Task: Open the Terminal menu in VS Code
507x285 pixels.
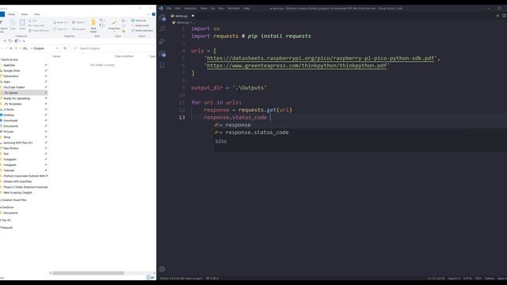Action: coord(234,9)
